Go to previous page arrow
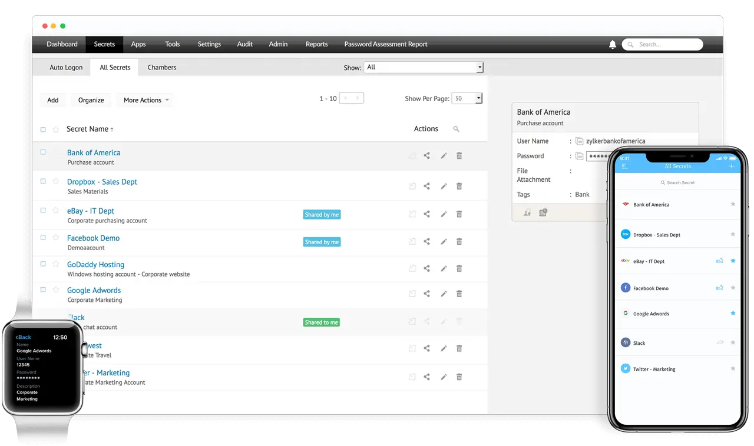 coord(346,98)
